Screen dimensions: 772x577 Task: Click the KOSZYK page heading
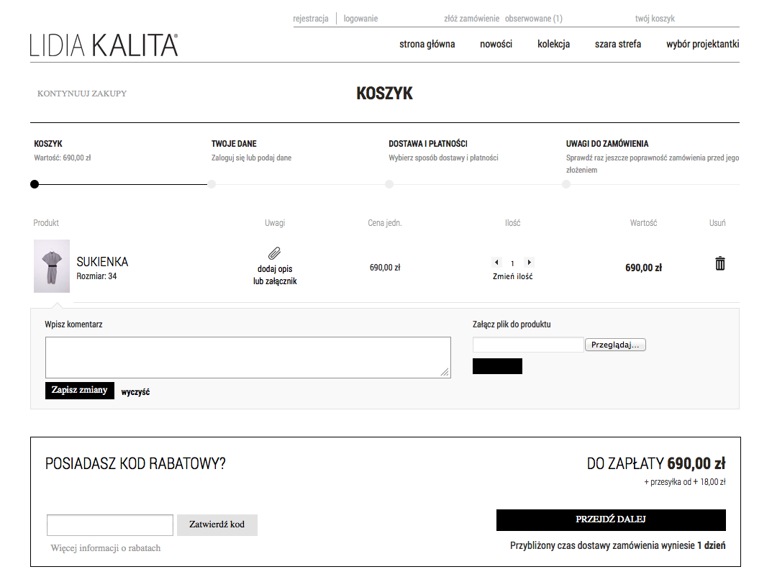[x=384, y=93]
